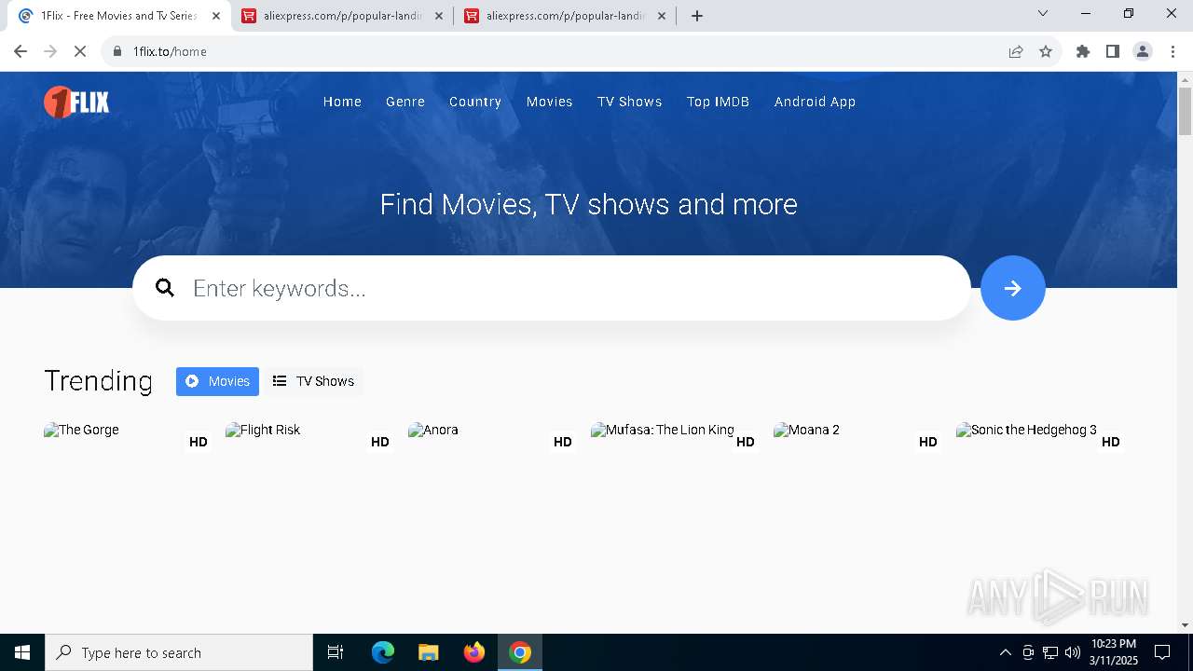Go to Movies nav link
Image resolution: width=1193 pixels, height=671 pixels.
(x=549, y=102)
